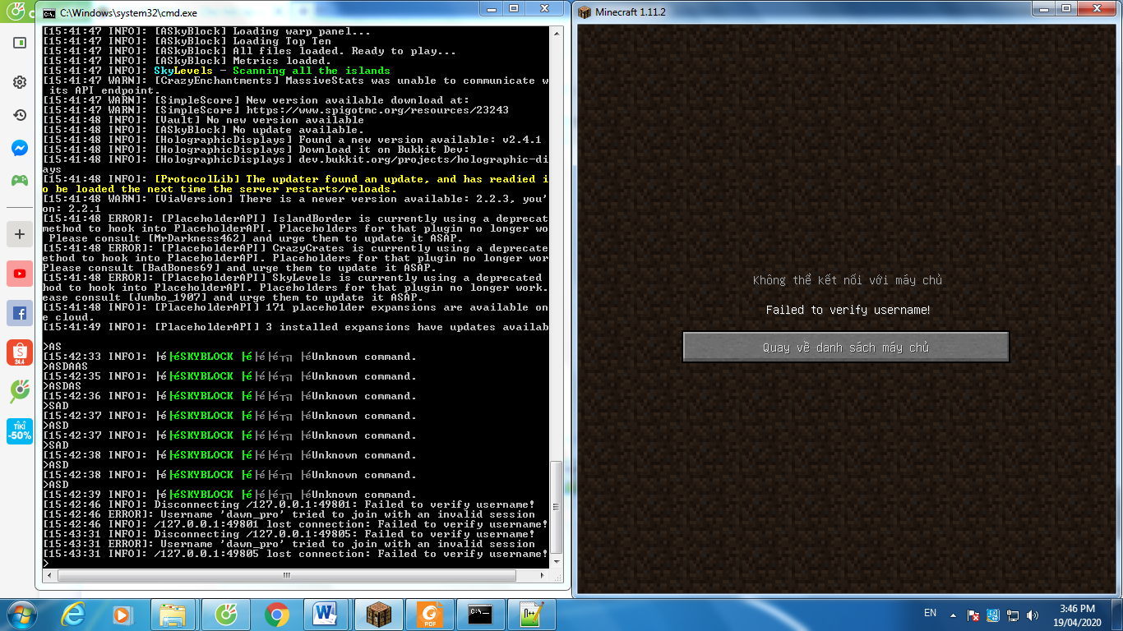Viewport: 1123px width, 631px height.
Task: Click Show Desktop strip at taskbar end
Action: (x=1116, y=614)
